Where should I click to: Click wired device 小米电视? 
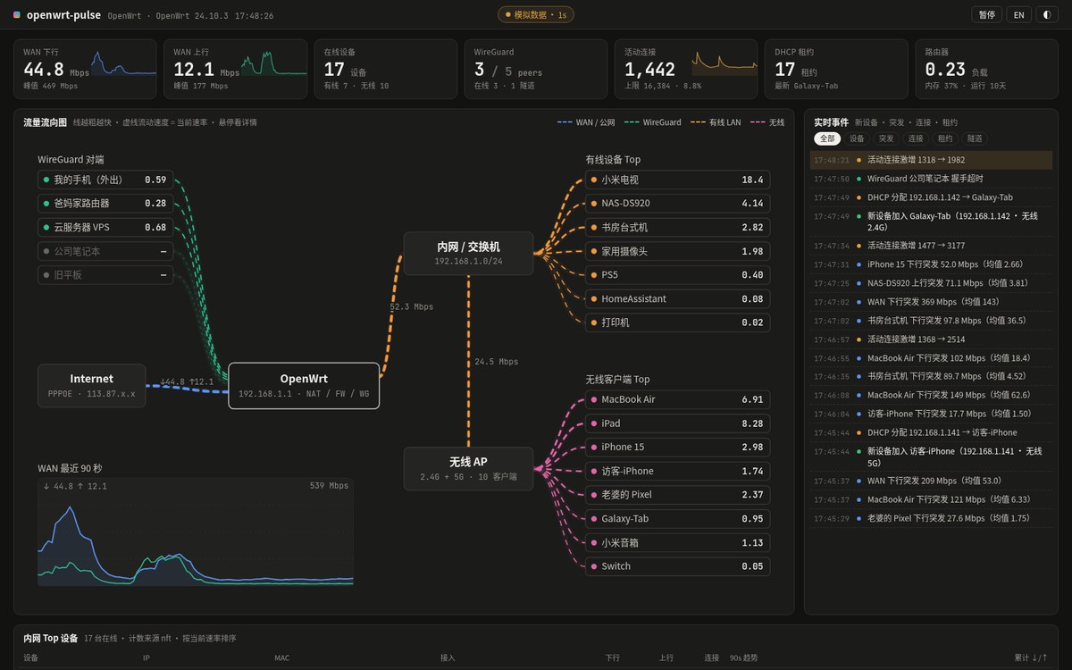[x=678, y=180]
